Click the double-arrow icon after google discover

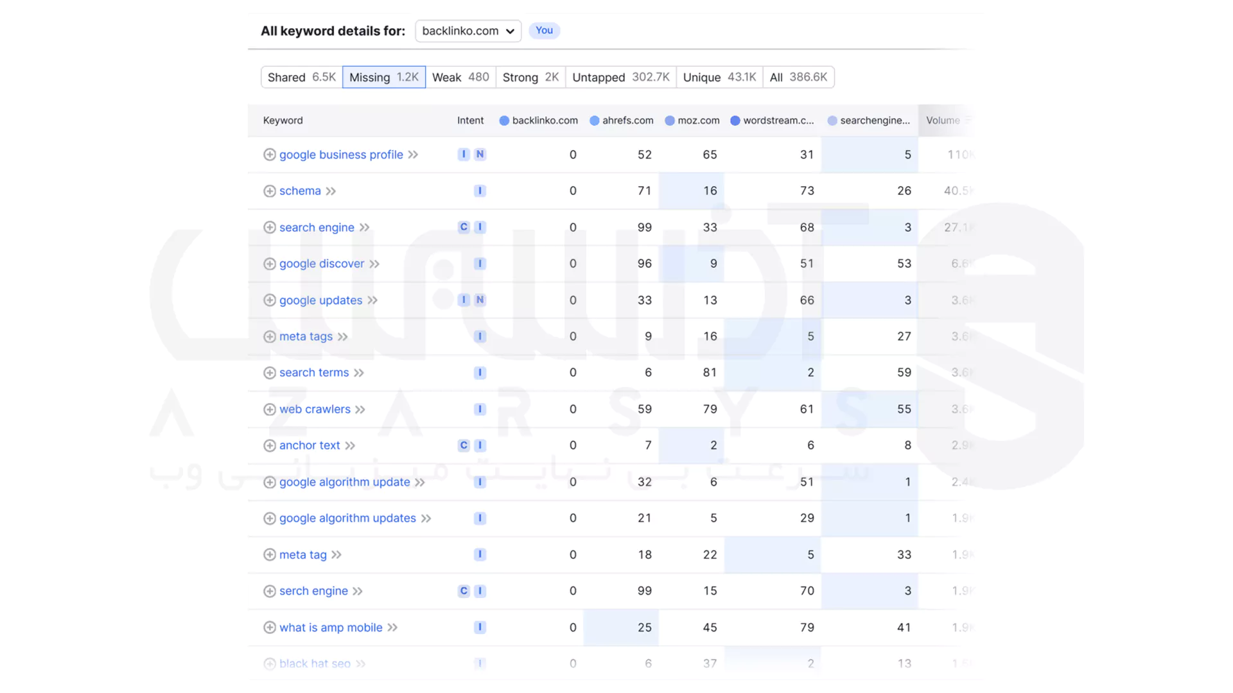[374, 264]
